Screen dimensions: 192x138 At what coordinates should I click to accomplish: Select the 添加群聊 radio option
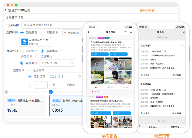(x=22, y=33)
